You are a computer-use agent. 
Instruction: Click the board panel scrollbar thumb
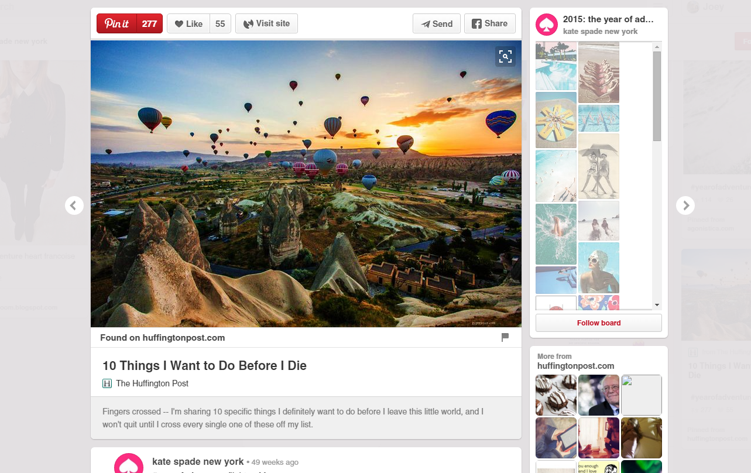coord(657,97)
